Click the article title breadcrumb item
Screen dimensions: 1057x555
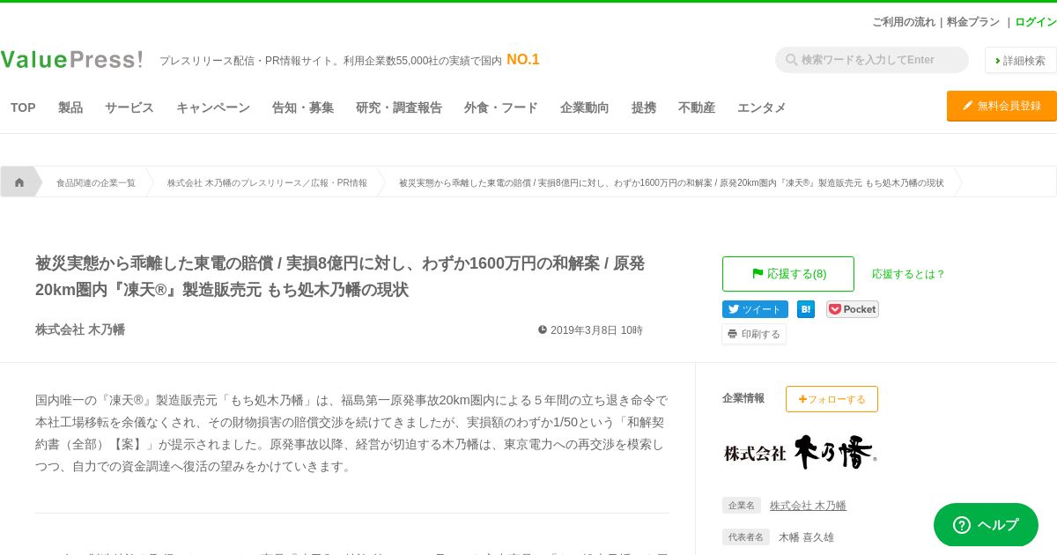[671, 183]
